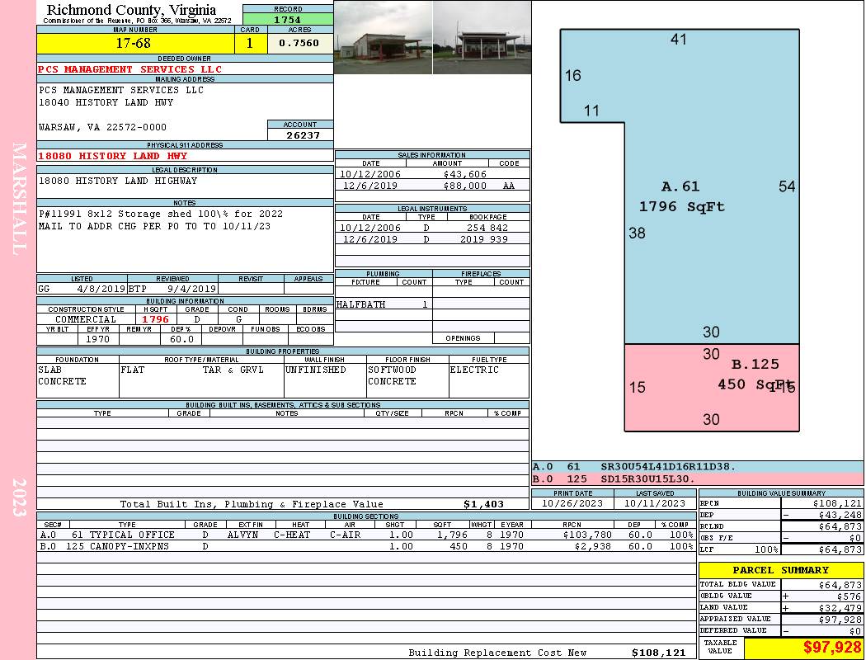Select the B.0 Canopy-INXPNS section row
The height and width of the screenshot is (660, 866).
point(365,546)
